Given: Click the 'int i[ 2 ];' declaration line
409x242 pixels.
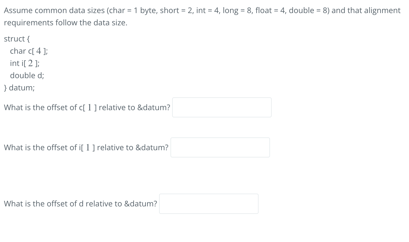Looking at the screenshot, I should pos(25,63).
